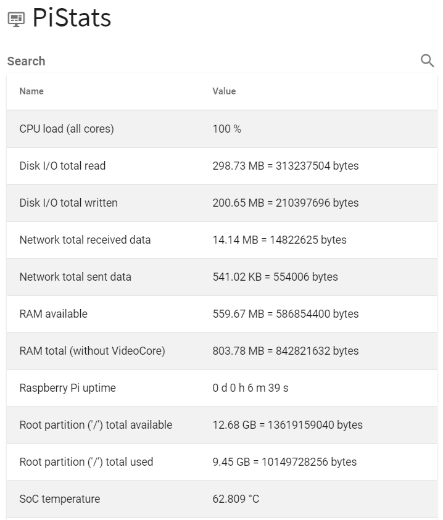Image resolution: width=443 pixels, height=520 pixels.
Task: Select the Disk I/O total read row
Action: [x=221, y=166]
